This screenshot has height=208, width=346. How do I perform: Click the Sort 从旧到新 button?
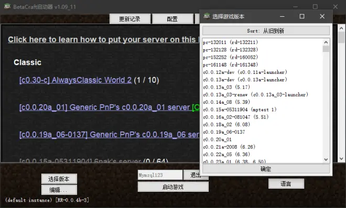coord(266,31)
